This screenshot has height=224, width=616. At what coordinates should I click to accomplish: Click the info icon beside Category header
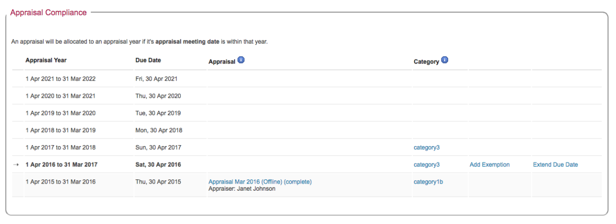(x=445, y=60)
